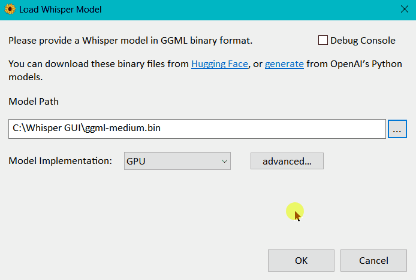Open the advanced... settings
The width and height of the screenshot is (416, 280).
[x=287, y=161]
